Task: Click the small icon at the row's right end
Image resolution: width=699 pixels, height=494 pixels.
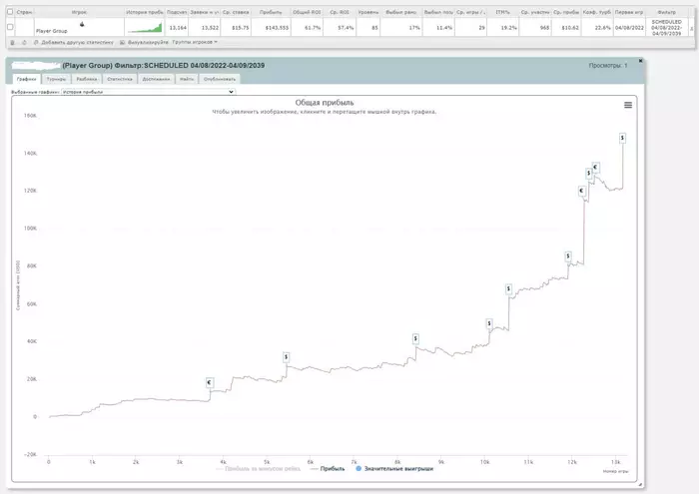Action: coord(692,29)
